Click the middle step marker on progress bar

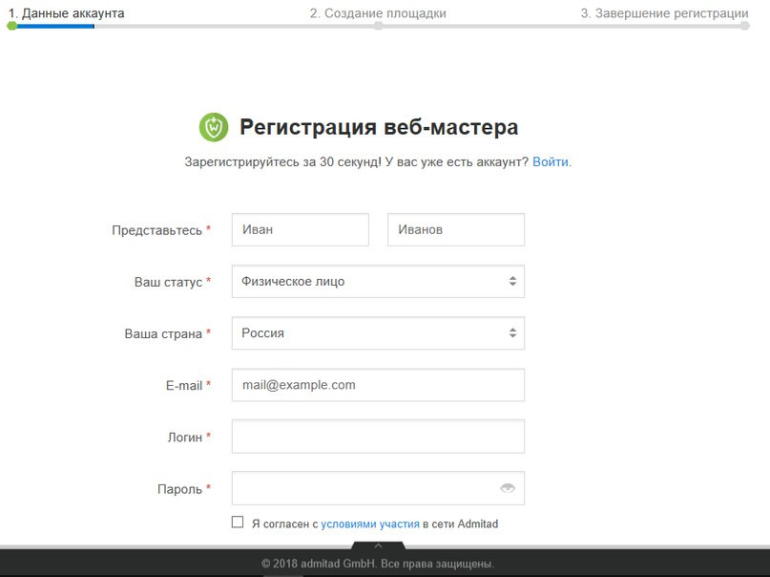(x=378, y=26)
